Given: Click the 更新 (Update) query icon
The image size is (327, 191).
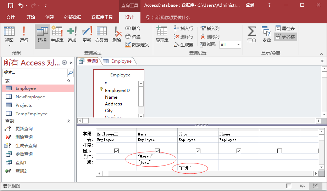Looking at the screenshot, I should tap(87, 35).
